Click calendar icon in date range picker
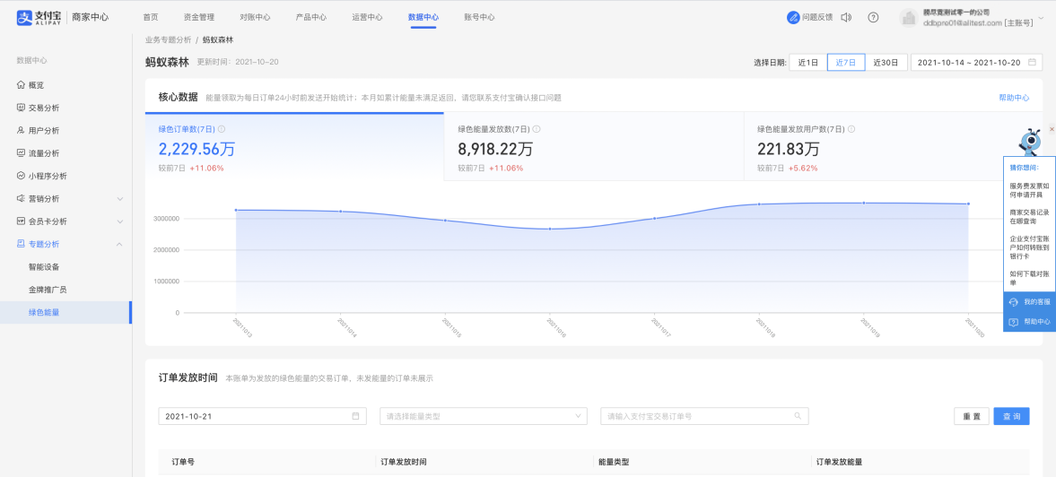The image size is (1056, 477). point(1032,63)
